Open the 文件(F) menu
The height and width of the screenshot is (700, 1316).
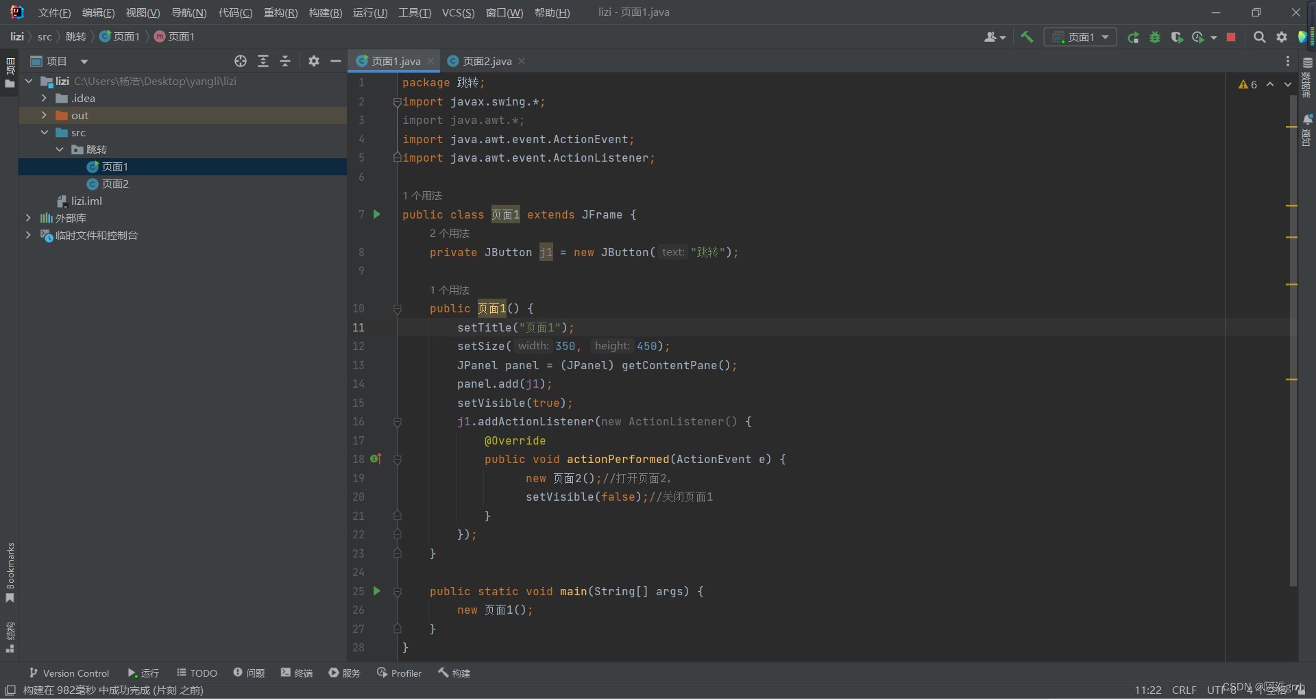(54, 13)
